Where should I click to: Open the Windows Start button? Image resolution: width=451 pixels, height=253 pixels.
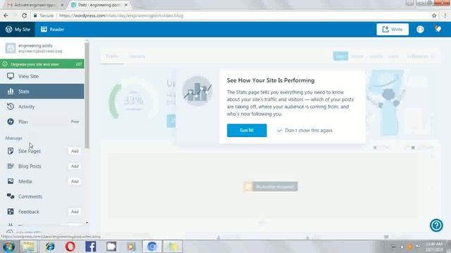point(8,247)
